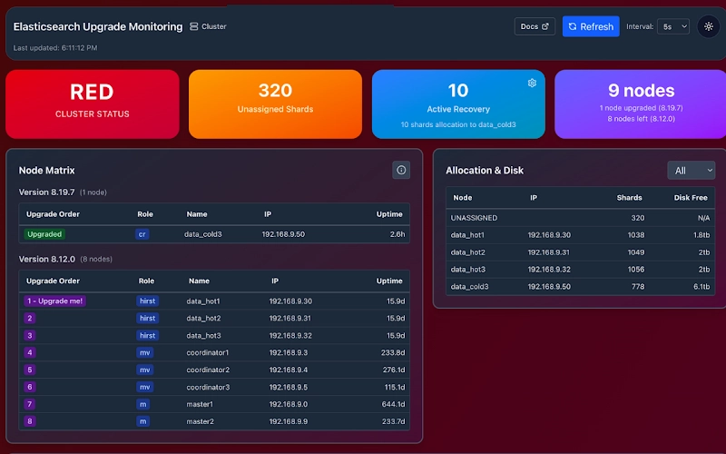Click the Cluster server icon in header
Screen dimensions: 726x454
coord(193,26)
